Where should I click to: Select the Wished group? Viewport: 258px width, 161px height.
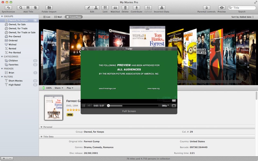[x=19, y=44]
